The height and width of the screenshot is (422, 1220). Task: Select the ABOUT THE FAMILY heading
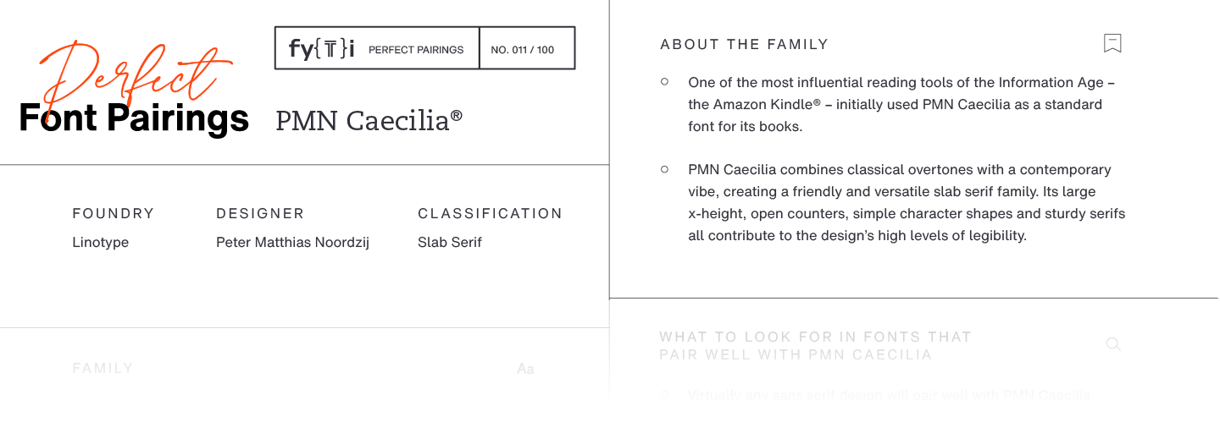[744, 44]
